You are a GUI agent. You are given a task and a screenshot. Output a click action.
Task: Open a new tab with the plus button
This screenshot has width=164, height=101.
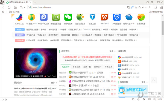click(x=35, y=2)
